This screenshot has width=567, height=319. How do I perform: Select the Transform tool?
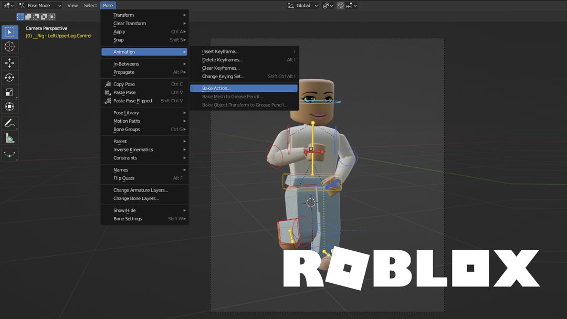coord(9,107)
